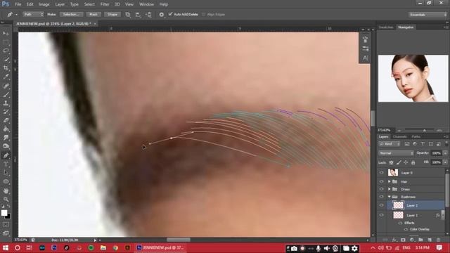Open the Opacity slider arrow

pyautogui.click(x=445, y=153)
